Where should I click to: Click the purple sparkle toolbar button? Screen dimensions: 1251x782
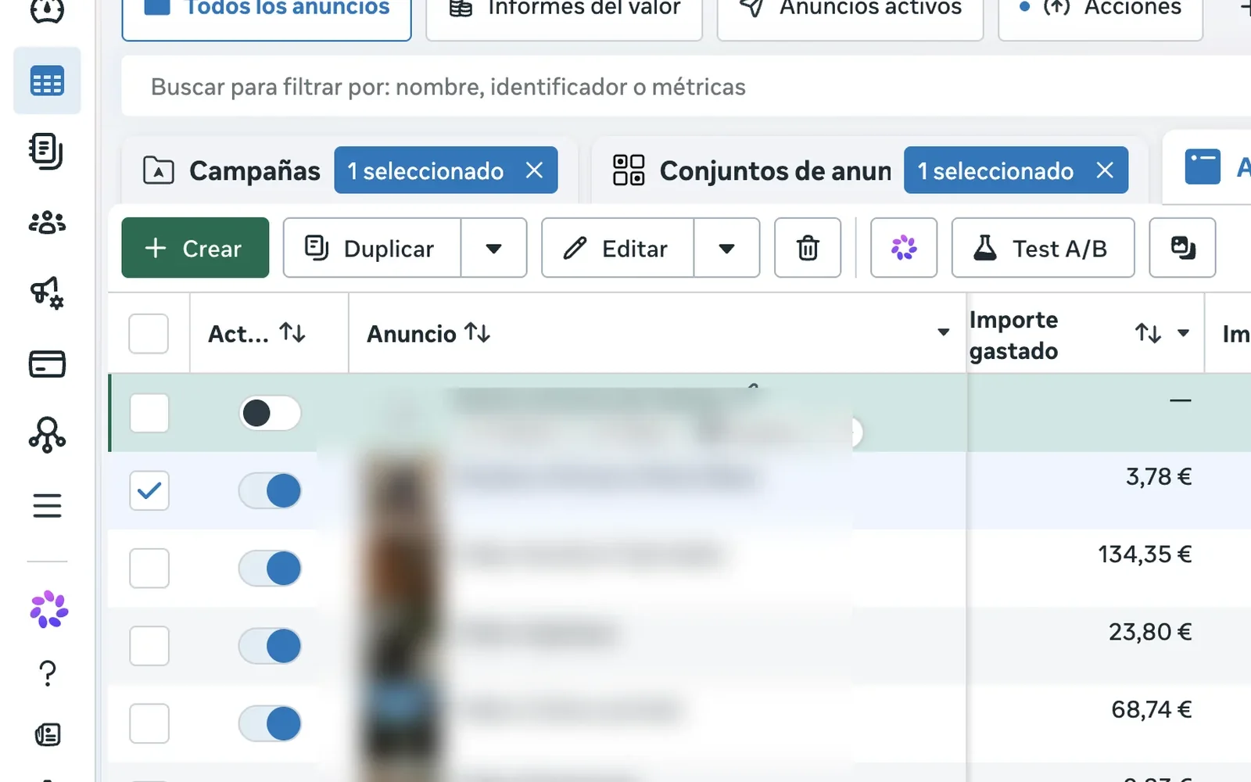click(904, 248)
